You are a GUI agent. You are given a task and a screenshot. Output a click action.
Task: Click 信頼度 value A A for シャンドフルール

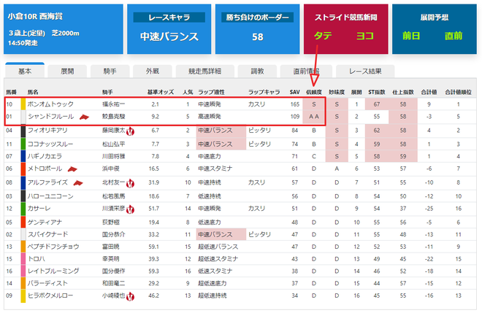(x=314, y=117)
